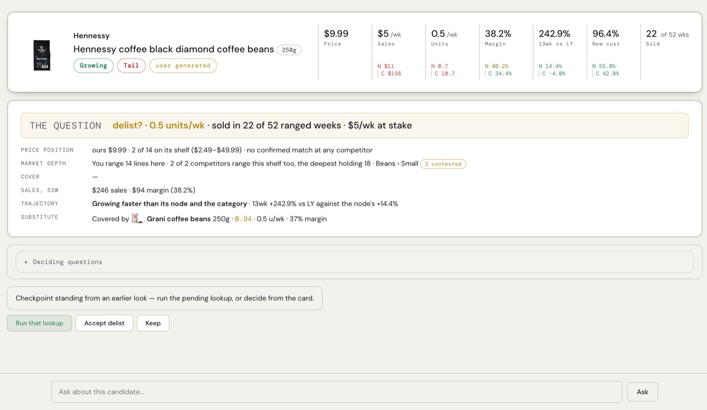Click the 2 contested badge
The height and width of the screenshot is (410, 707).
click(443, 164)
